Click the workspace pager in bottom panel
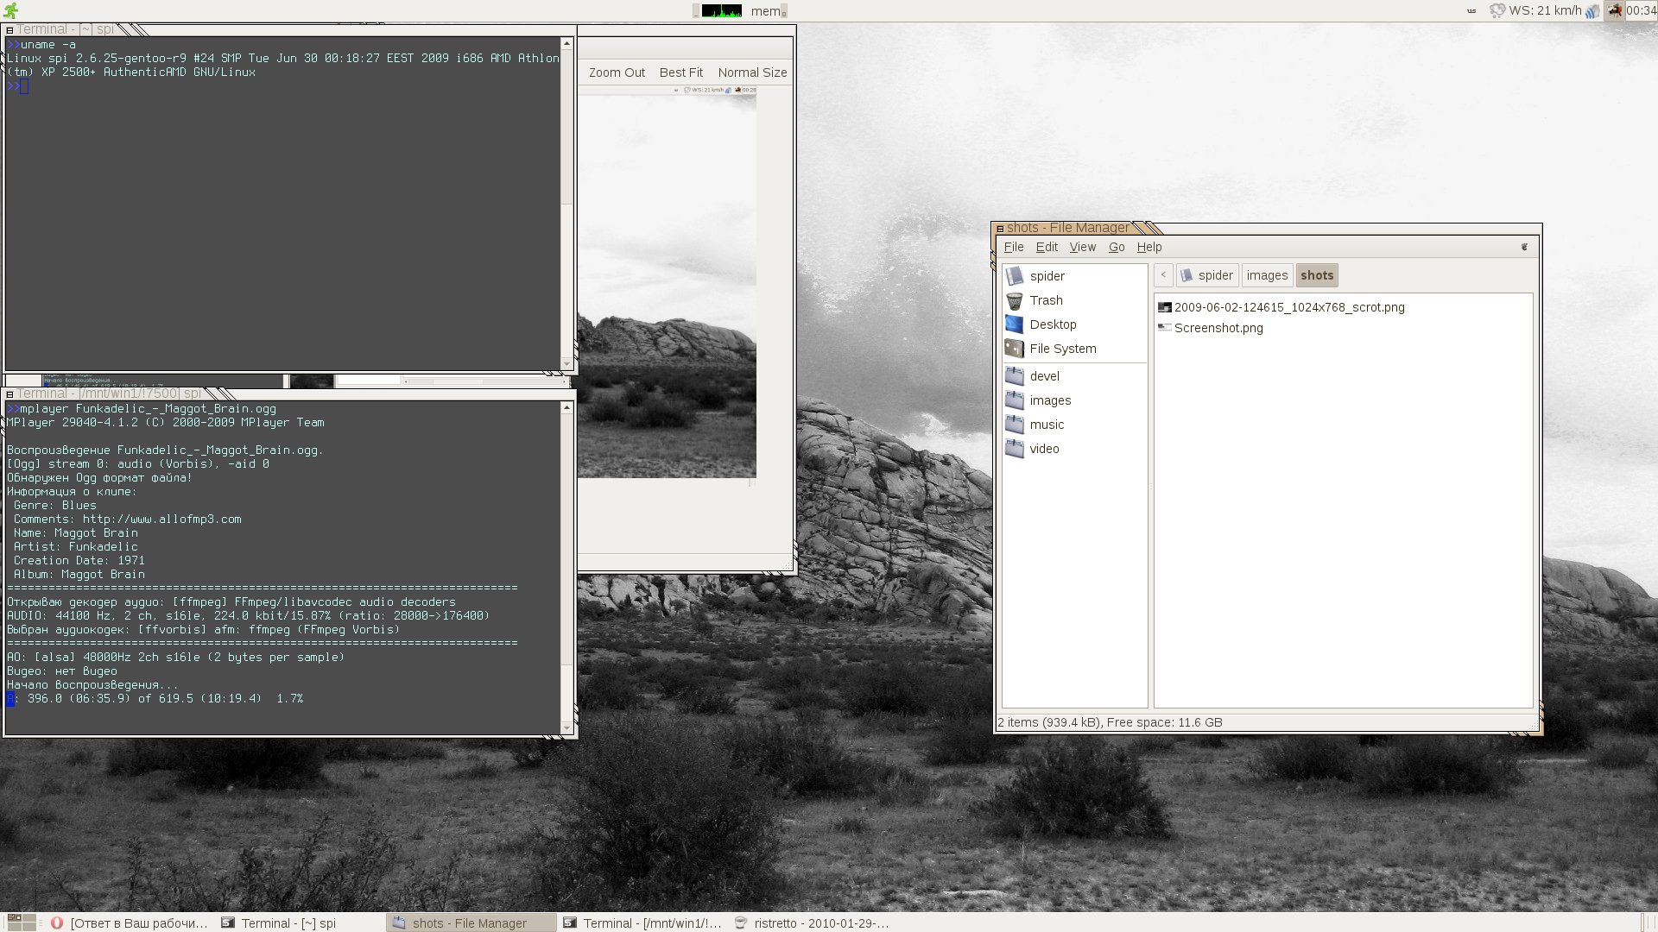The image size is (1658, 932). [22, 923]
